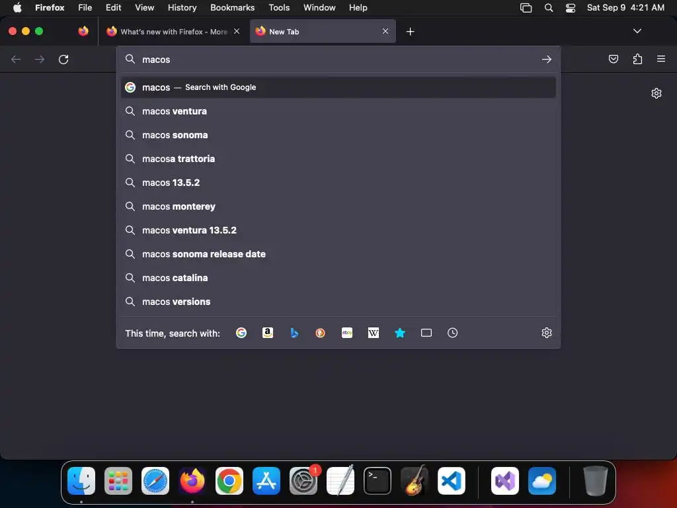Viewport: 677px width, 508px height.
Task: Open the Tools menu
Action: tap(279, 7)
